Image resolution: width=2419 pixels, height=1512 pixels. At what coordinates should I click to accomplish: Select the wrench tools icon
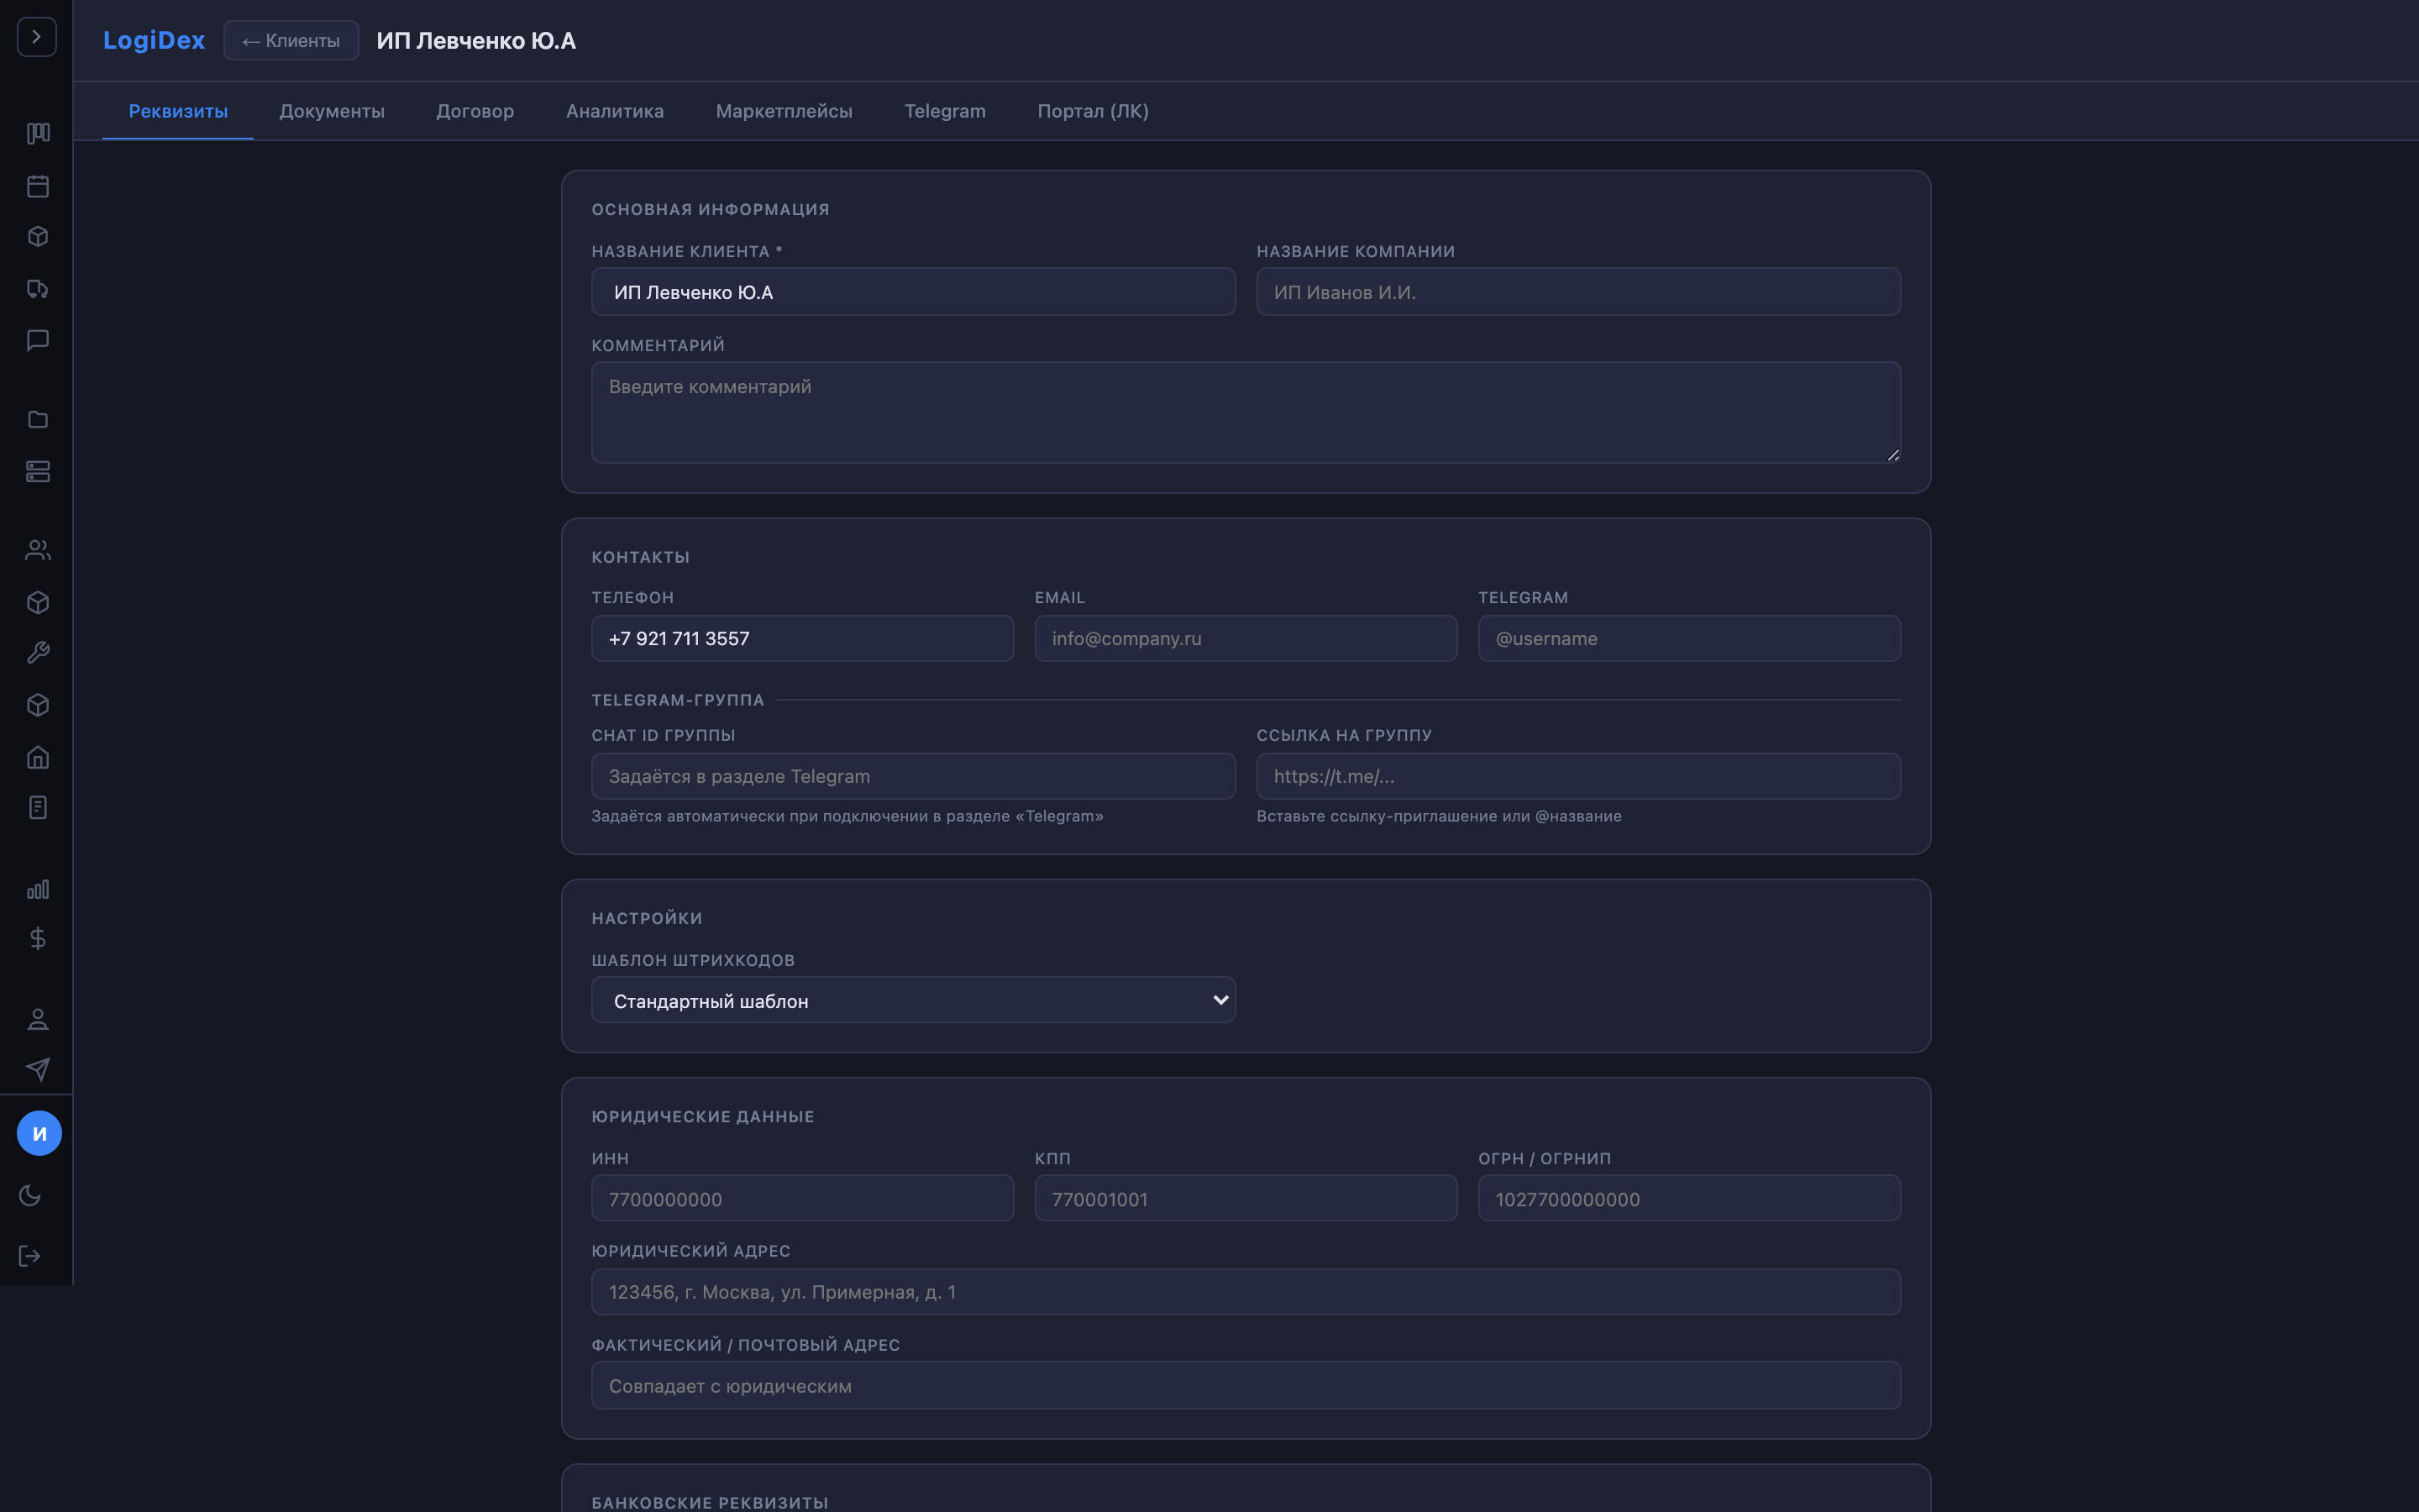tap(37, 653)
